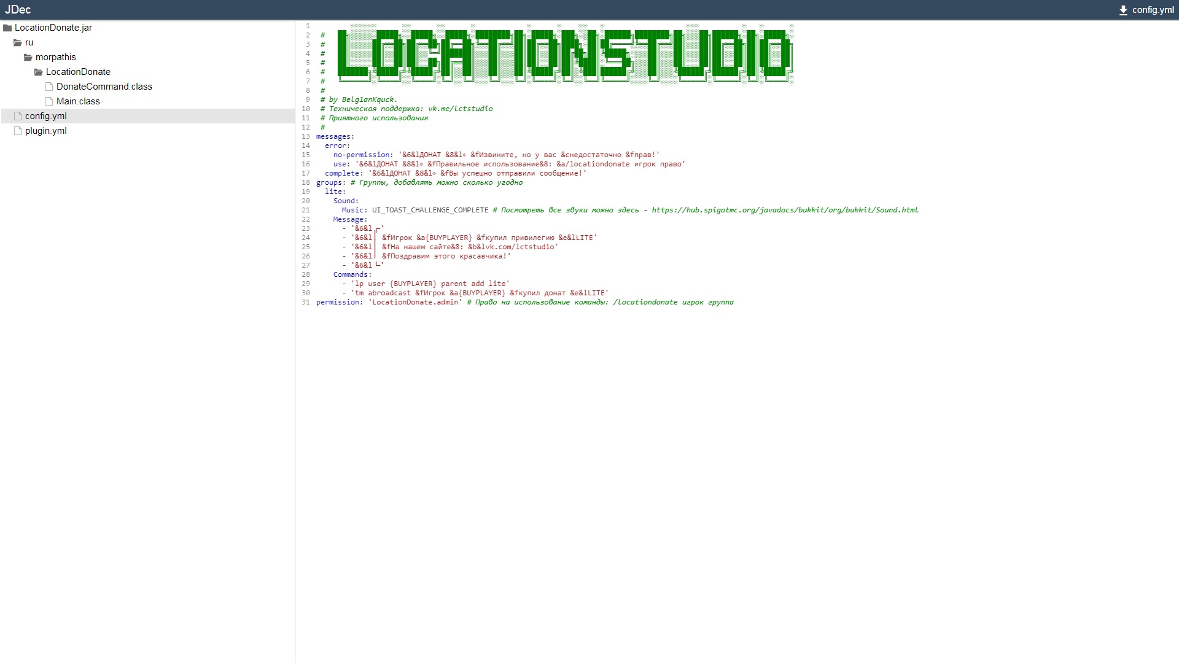Image resolution: width=1179 pixels, height=663 pixels.
Task: Click the config.yml file icon in tree
Action: click(x=18, y=116)
